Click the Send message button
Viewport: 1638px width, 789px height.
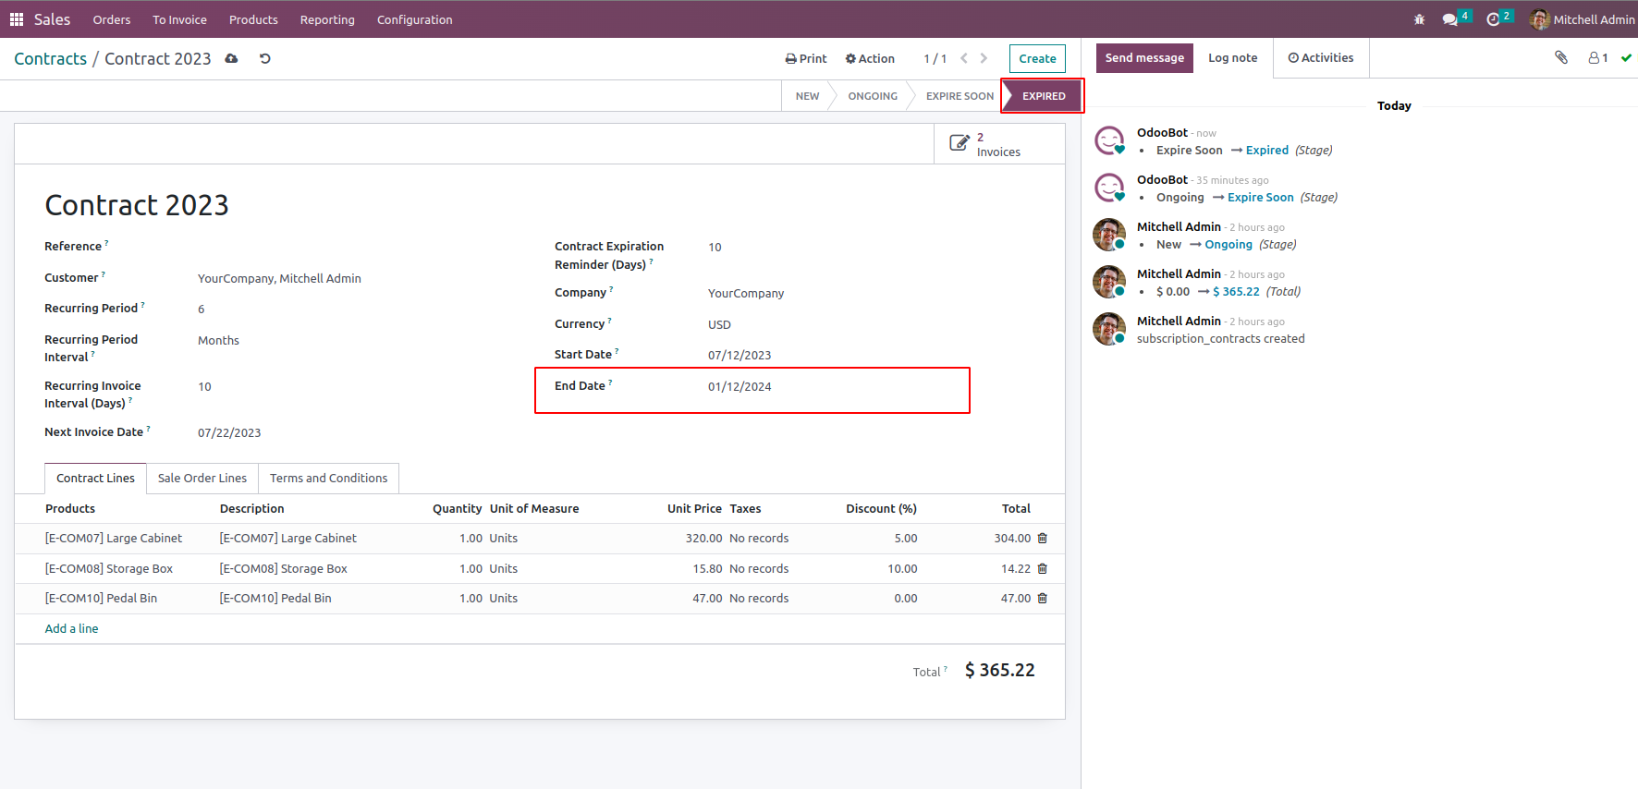(1144, 57)
